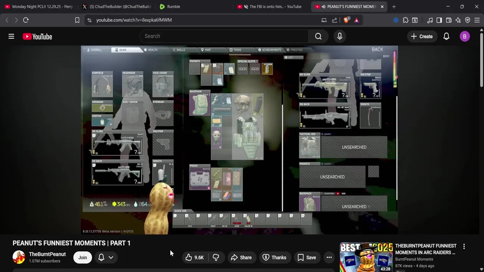Screen dimensions: 484x272
Task: Open Leo AI sparkle icon
Action: coord(458,20)
